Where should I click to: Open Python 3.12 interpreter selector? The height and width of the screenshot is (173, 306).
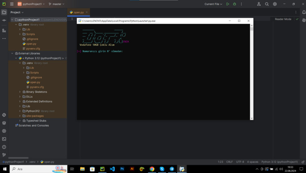click(x=280, y=162)
